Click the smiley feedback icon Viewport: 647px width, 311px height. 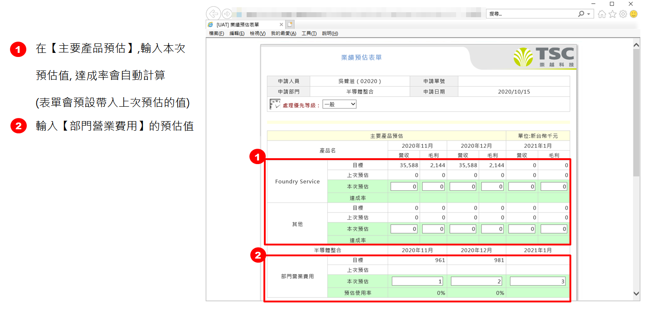633,14
